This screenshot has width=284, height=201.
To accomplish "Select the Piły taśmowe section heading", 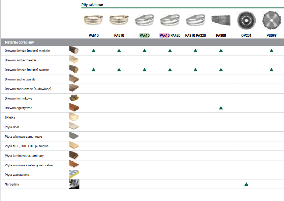I will [x=92, y=5].
